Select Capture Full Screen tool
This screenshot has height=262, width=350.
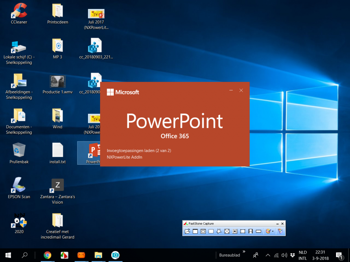(x=227, y=231)
